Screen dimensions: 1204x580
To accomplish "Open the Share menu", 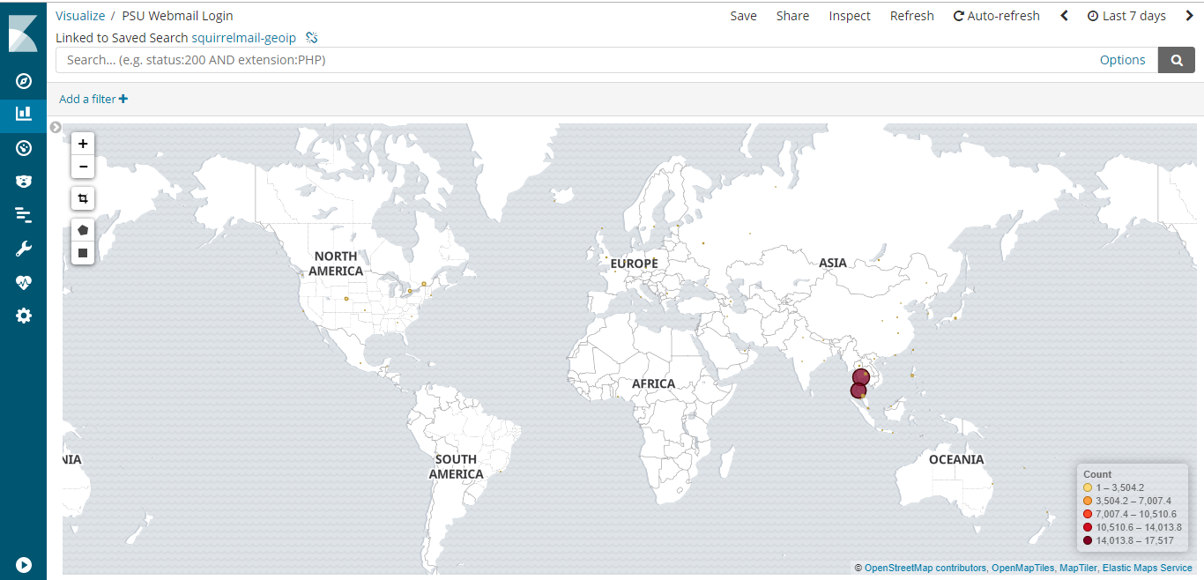I will click(x=792, y=16).
